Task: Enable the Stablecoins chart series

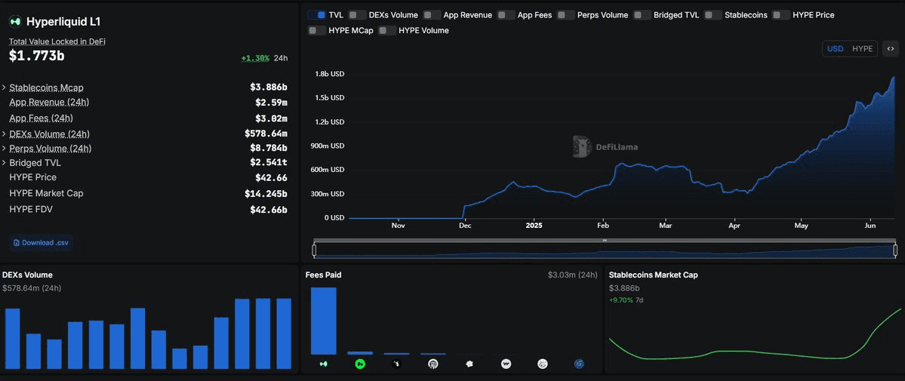Action: click(x=713, y=15)
